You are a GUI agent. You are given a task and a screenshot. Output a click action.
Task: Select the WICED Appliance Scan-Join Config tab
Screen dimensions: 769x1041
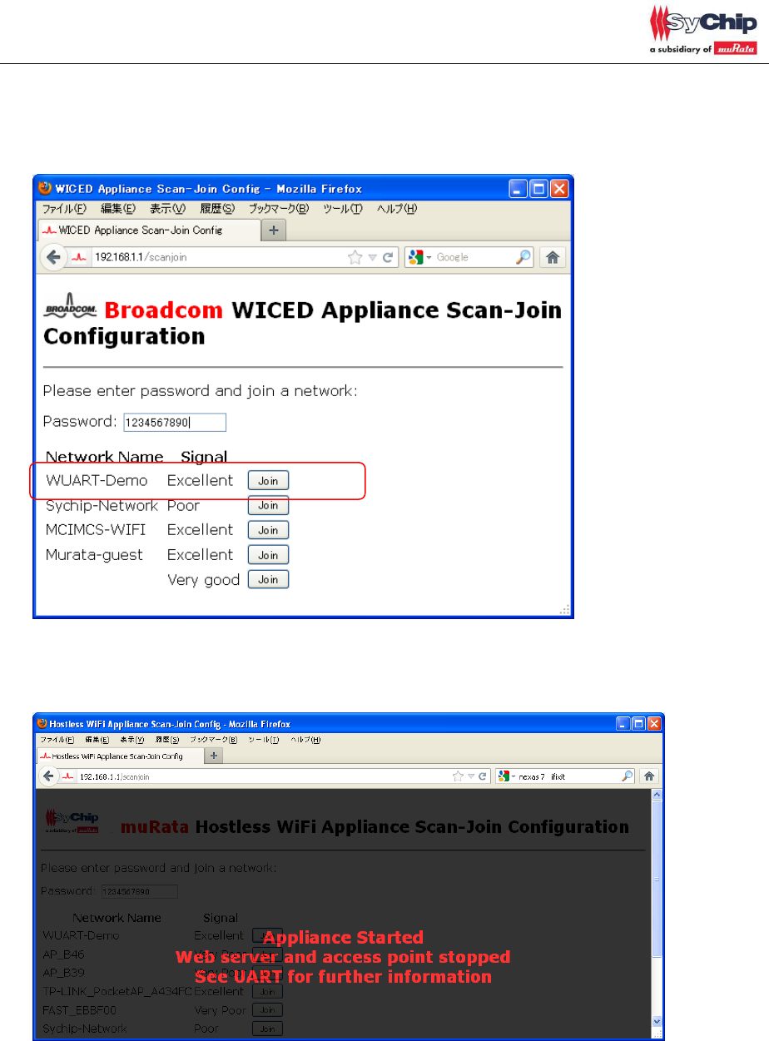tap(150, 230)
